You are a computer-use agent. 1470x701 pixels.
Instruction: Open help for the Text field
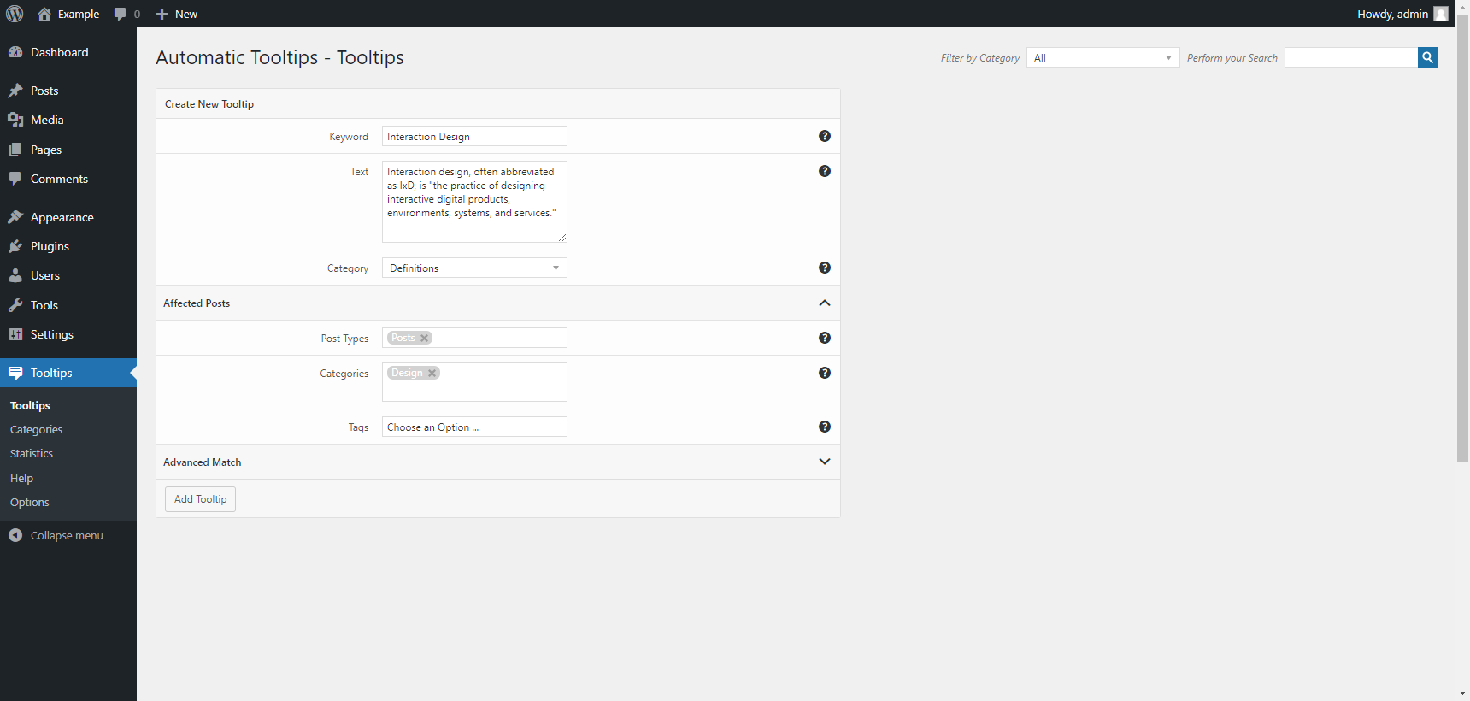click(825, 171)
